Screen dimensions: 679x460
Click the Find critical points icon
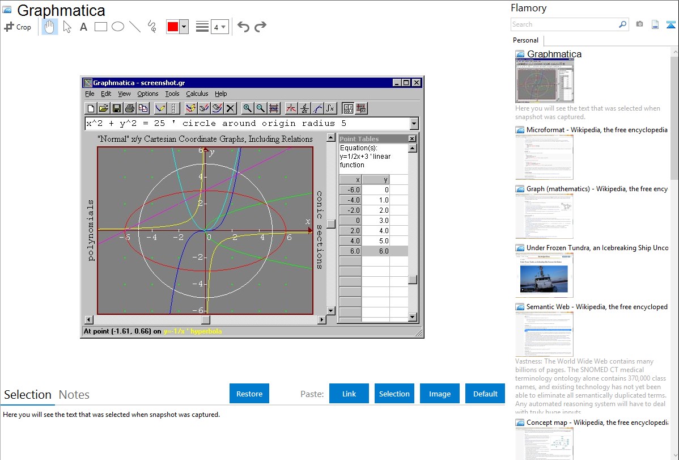[x=291, y=108]
